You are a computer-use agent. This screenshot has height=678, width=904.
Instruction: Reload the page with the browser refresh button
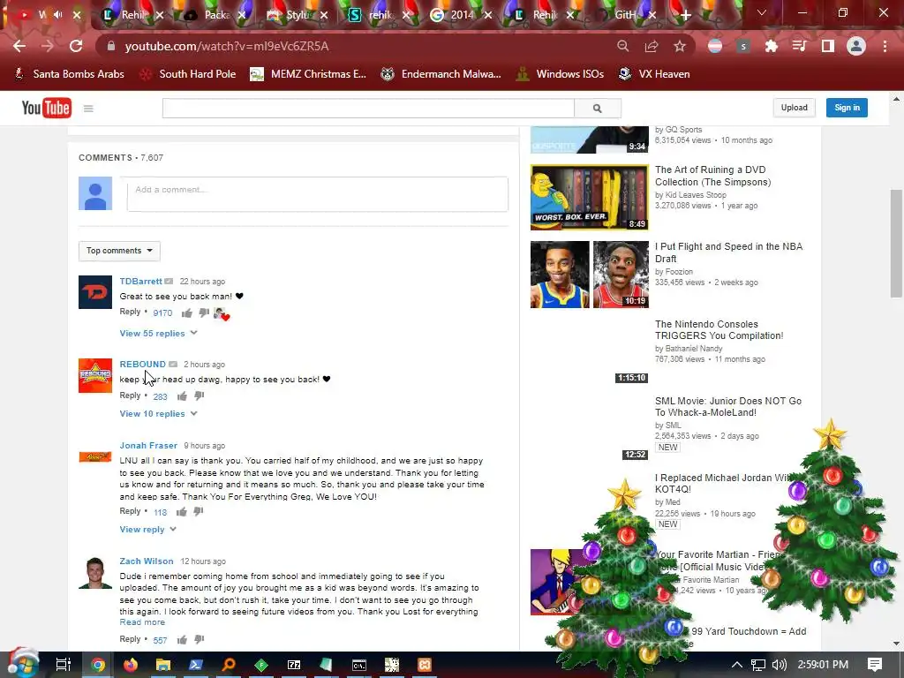(76, 46)
